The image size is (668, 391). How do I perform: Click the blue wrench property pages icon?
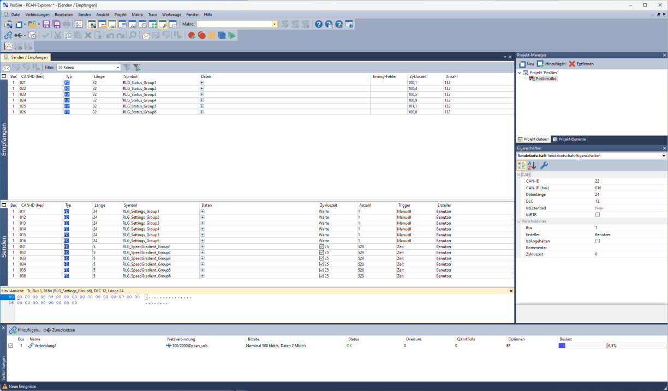(x=544, y=166)
